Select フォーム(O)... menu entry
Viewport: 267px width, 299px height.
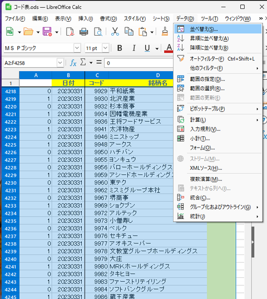coord(218,148)
